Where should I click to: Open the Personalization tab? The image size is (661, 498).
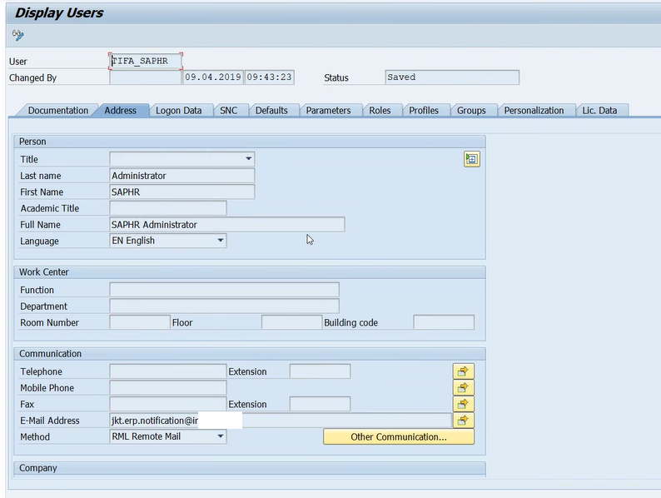[534, 111]
